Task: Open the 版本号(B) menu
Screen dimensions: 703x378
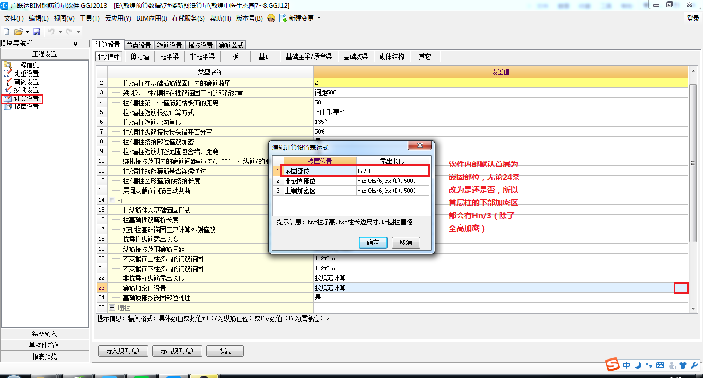Action: tap(249, 18)
